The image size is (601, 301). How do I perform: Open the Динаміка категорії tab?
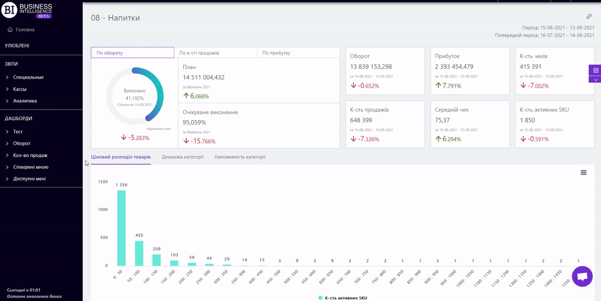click(x=183, y=157)
